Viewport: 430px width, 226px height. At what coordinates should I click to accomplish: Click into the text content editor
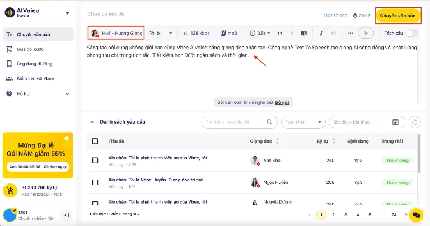252,74
